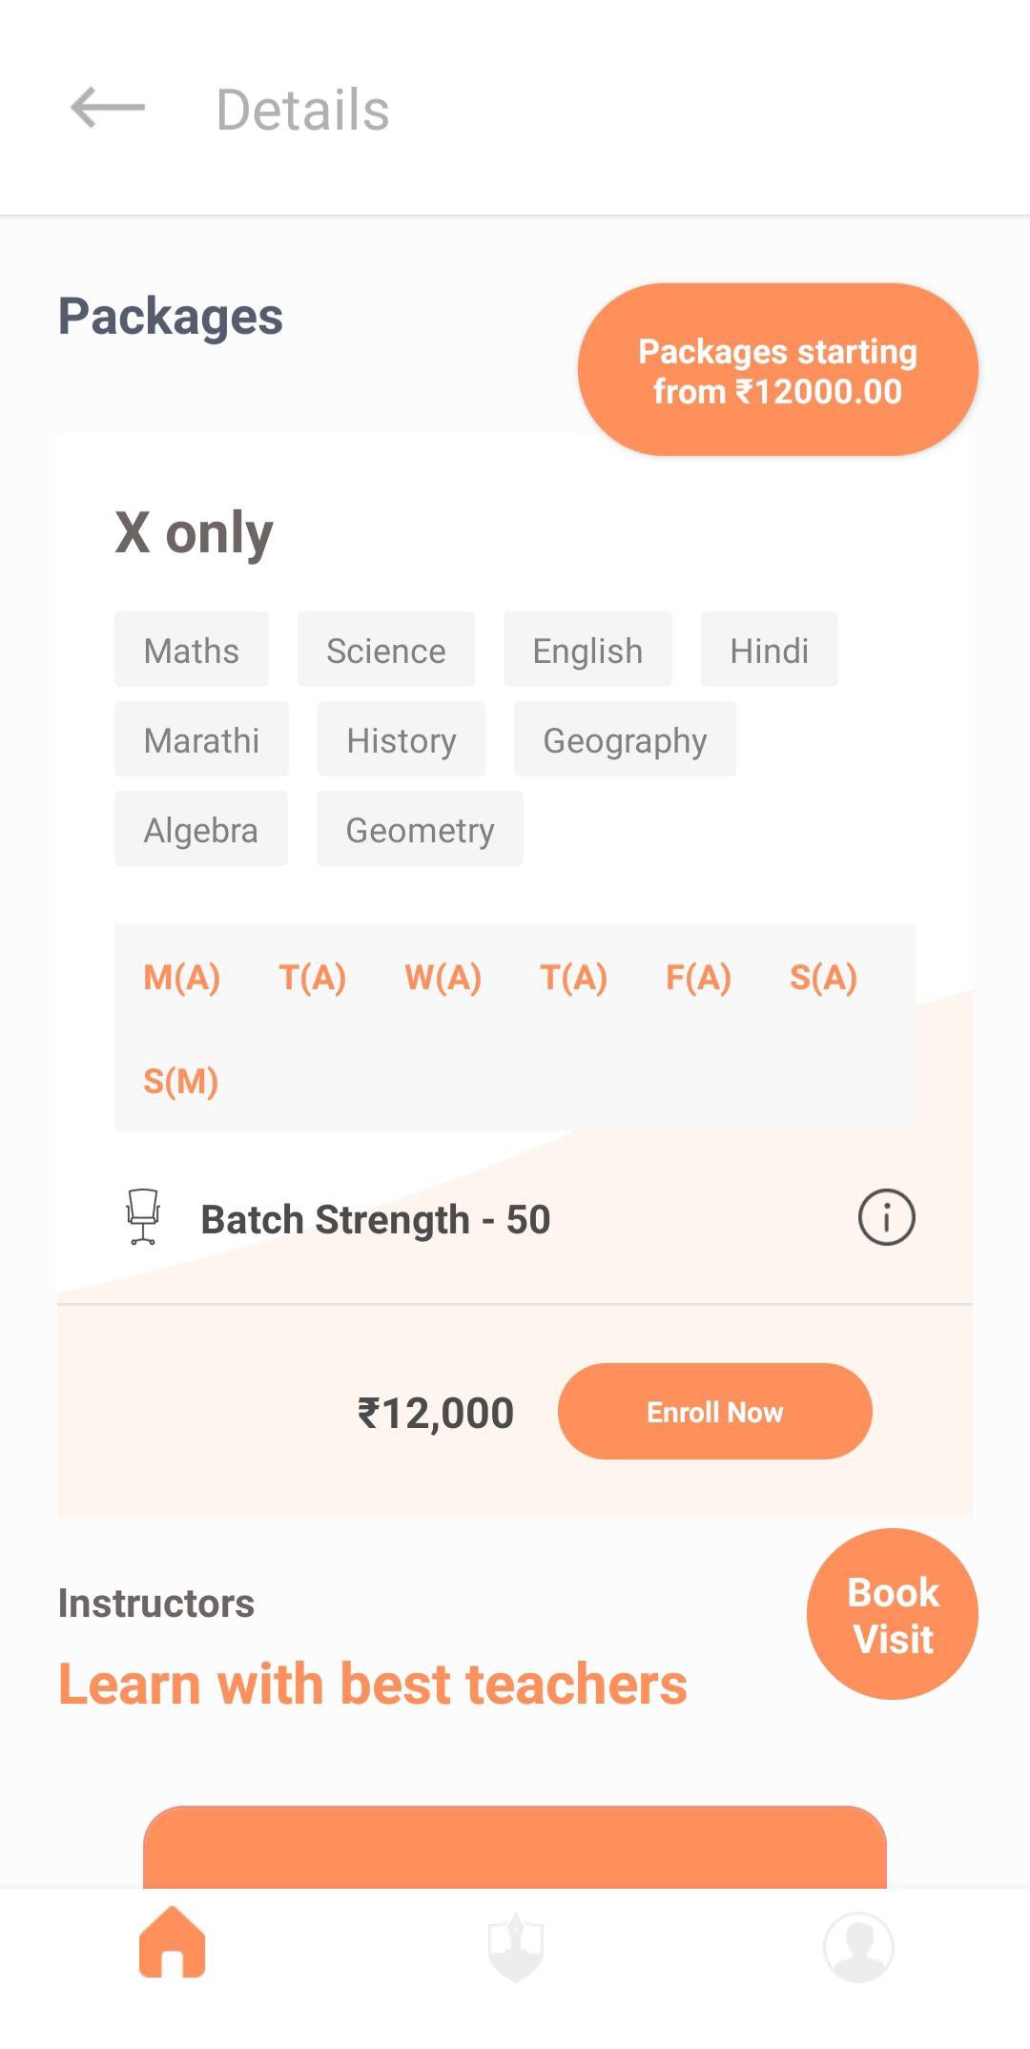Screen dimensions: 1030x2049
Task: Open the orange instructor card below
Action: point(515,1847)
